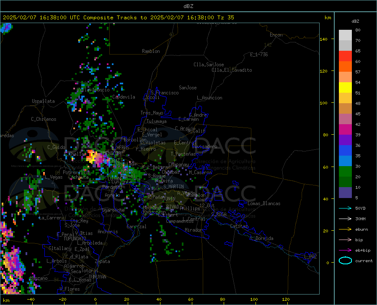
Task: Click the TUNUYAN label
Action: click(97, 276)
